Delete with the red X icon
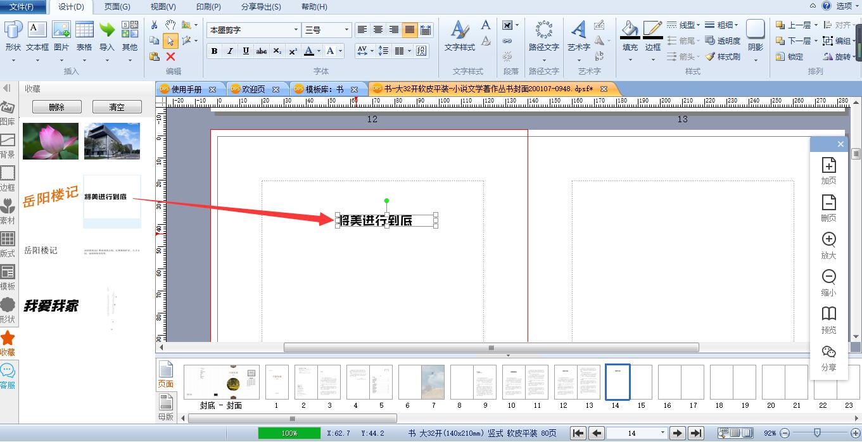 [x=170, y=56]
